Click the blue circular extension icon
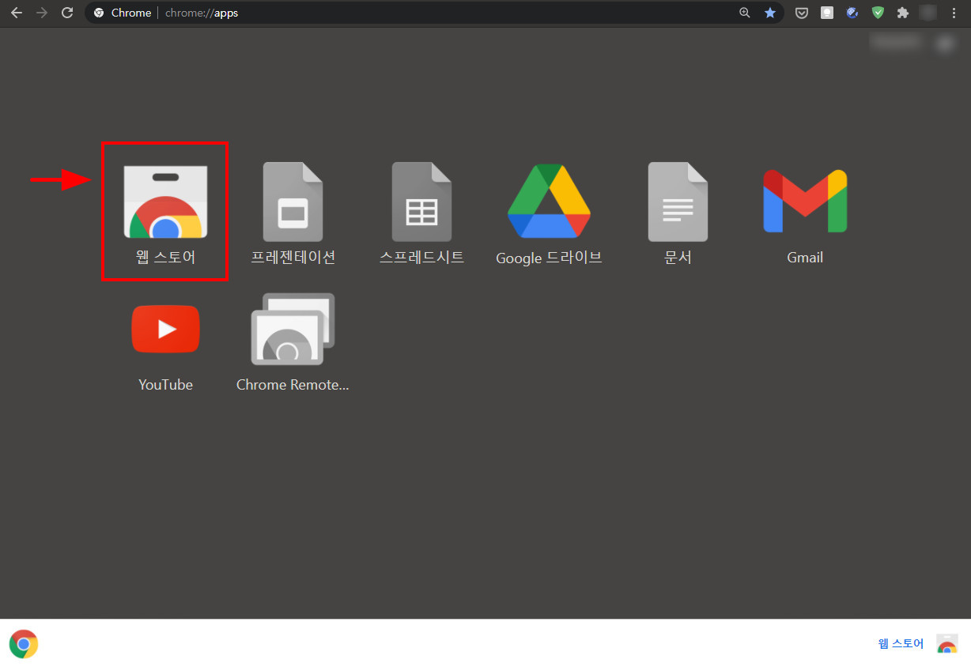The height and width of the screenshot is (667, 971). 852,13
